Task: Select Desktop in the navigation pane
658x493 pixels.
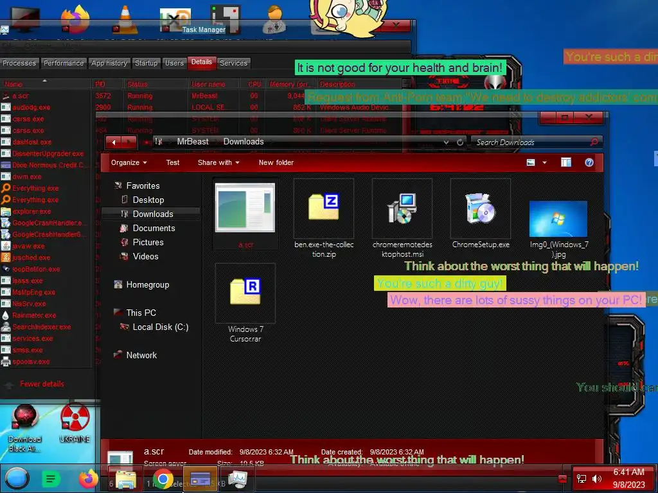Action: tap(148, 200)
